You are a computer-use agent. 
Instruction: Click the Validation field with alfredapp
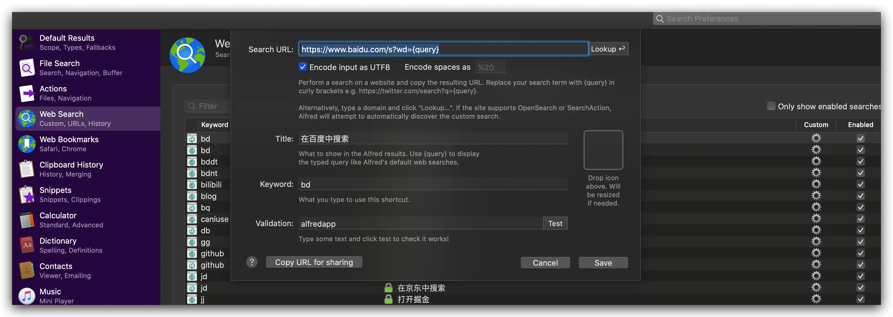(x=421, y=223)
